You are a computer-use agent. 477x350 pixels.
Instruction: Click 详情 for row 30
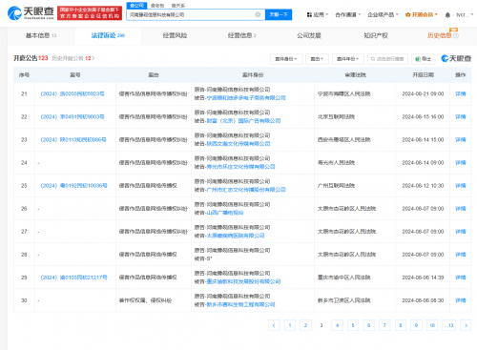click(x=461, y=300)
